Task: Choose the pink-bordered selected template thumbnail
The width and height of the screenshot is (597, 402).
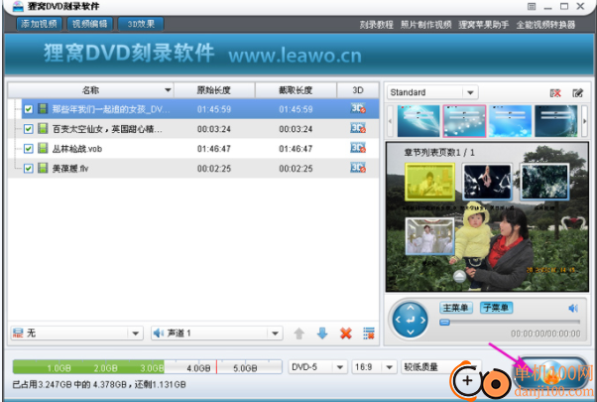Action: pyautogui.click(x=464, y=121)
